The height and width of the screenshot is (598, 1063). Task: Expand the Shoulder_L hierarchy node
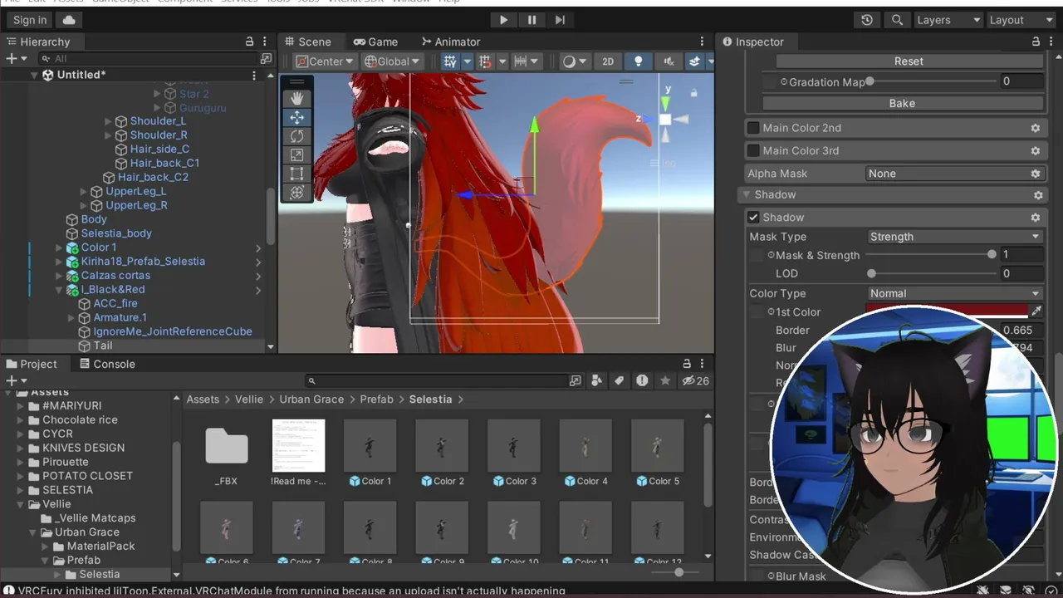pyautogui.click(x=108, y=121)
